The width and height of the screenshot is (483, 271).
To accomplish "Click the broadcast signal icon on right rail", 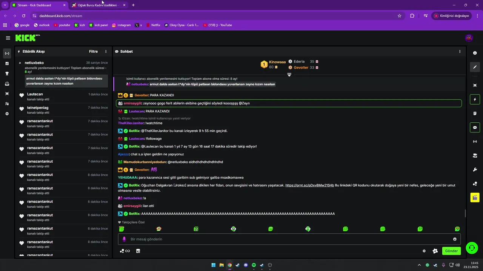I will (x=475, y=142).
